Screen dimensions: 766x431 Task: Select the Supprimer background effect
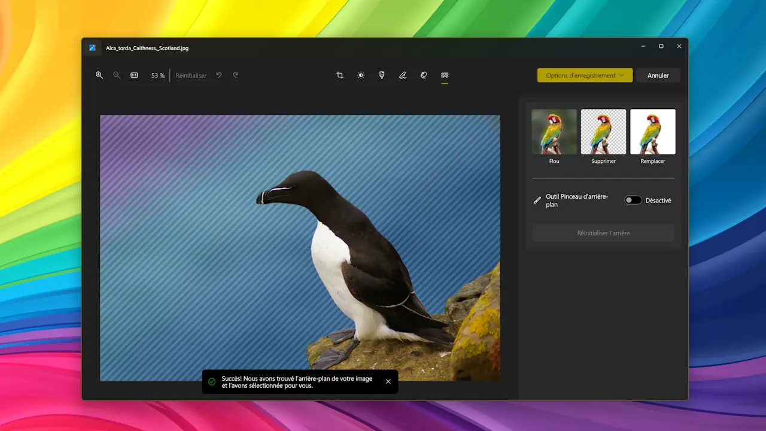click(603, 131)
